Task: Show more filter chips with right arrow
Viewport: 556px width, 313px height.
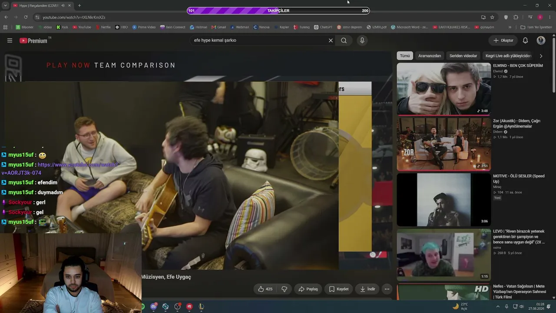Action: [x=541, y=56]
